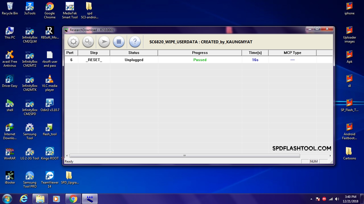The width and height of the screenshot is (364, 204).
Task: Open the s8 desktop icon
Action: click(349, 81)
